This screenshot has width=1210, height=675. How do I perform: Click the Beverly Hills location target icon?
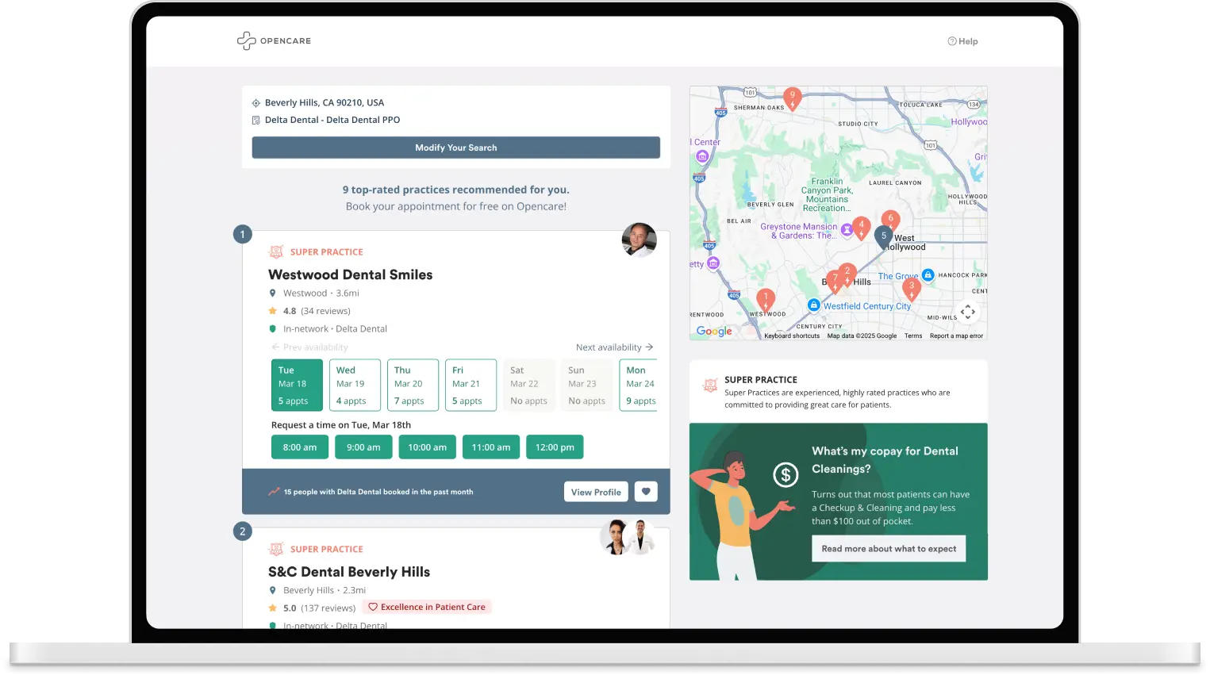[x=256, y=103]
